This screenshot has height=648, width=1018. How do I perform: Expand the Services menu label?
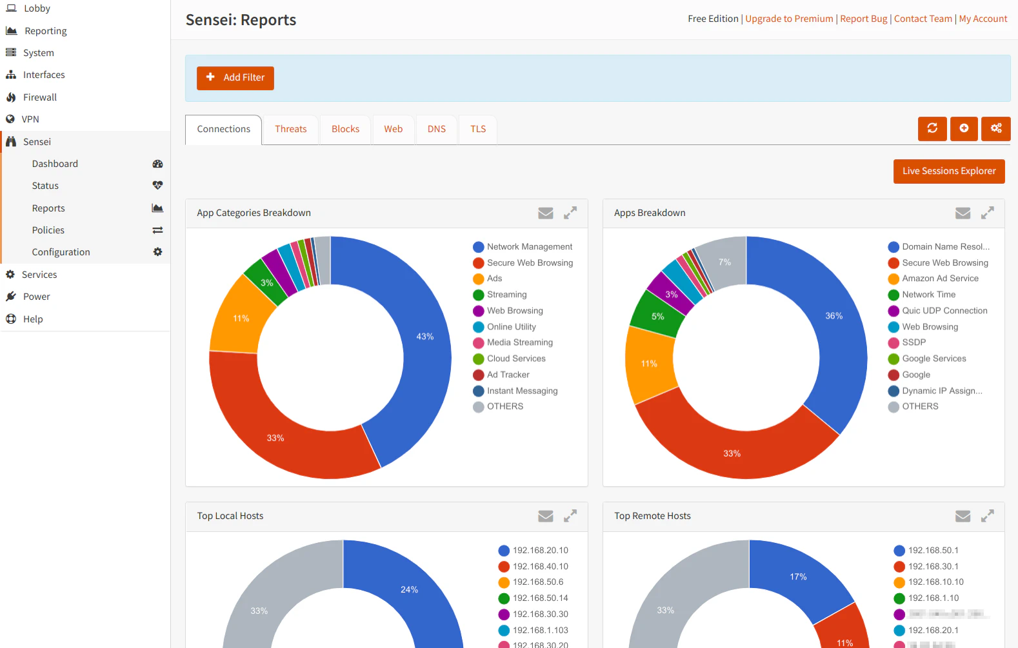[x=39, y=275]
